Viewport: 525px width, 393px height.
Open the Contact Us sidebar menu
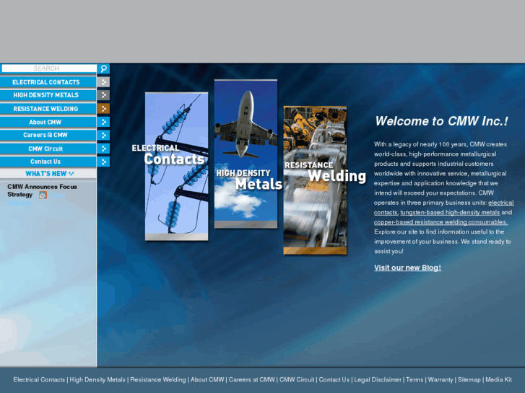tap(48, 162)
